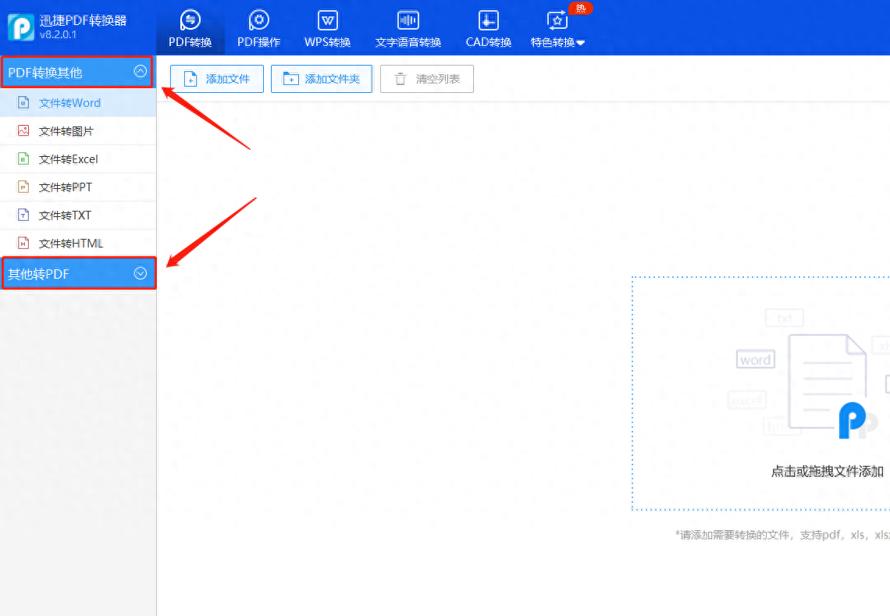Go to the CAD转换 tab
This screenshot has width=890, height=616.
489,28
